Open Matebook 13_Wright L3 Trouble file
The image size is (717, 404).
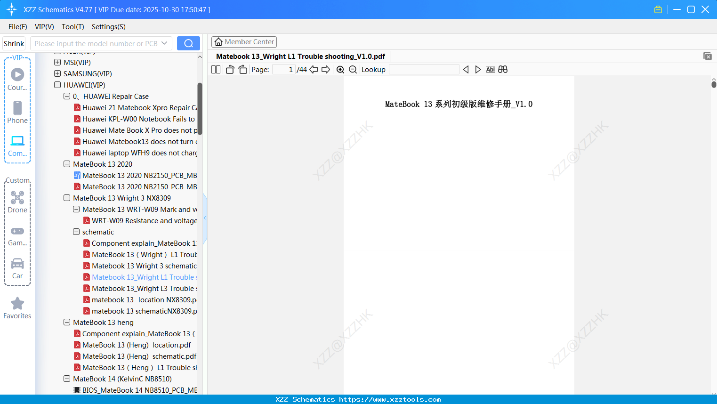[140, 288]
